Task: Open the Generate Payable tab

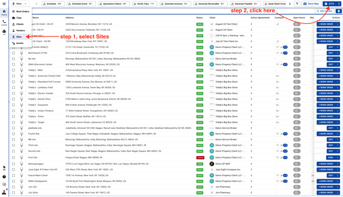Action: click(x=245, y=4)
